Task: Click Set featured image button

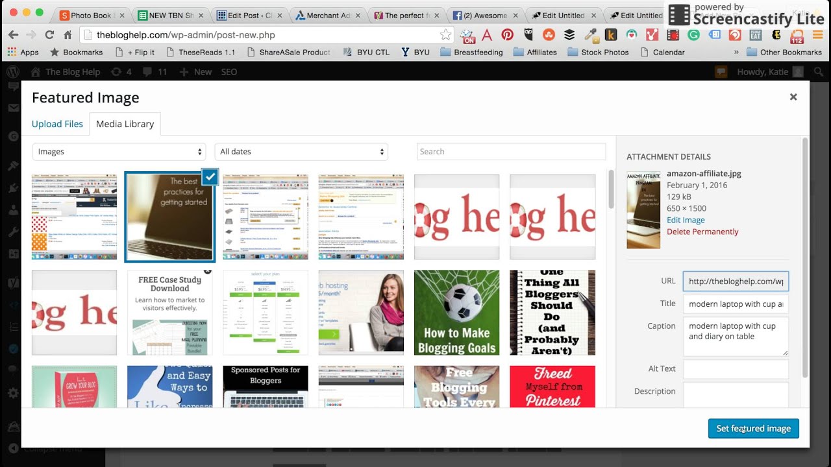Action: tap(753, 428)
